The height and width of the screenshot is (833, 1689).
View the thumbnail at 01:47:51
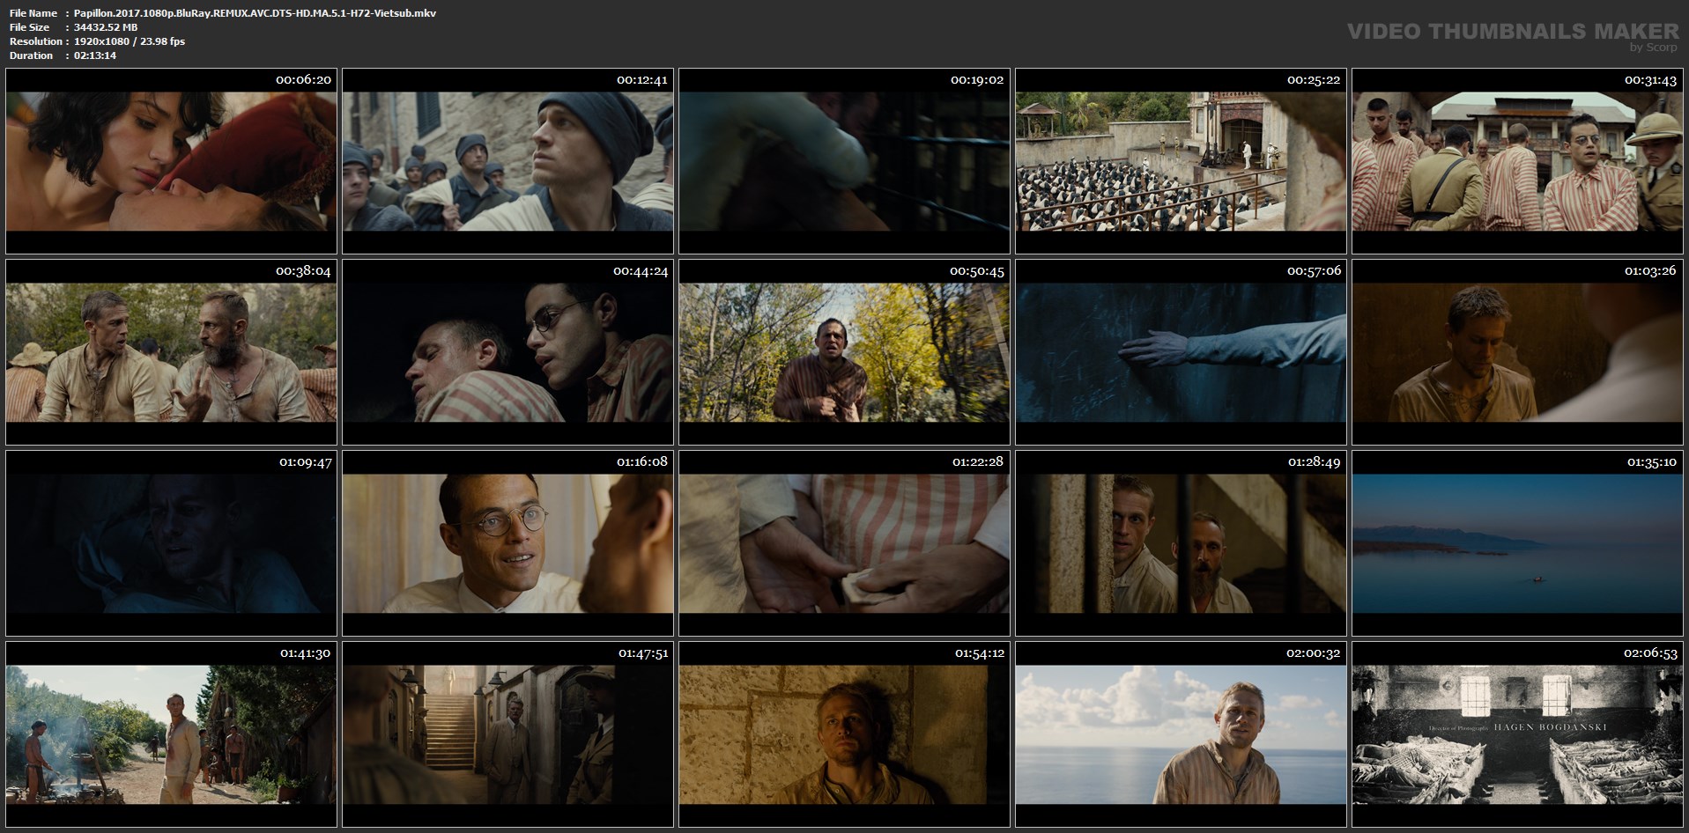click(507, 734)
